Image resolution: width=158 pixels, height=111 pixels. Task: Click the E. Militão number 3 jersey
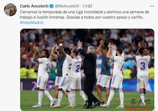pyautogui.click(x=143, y=65)
